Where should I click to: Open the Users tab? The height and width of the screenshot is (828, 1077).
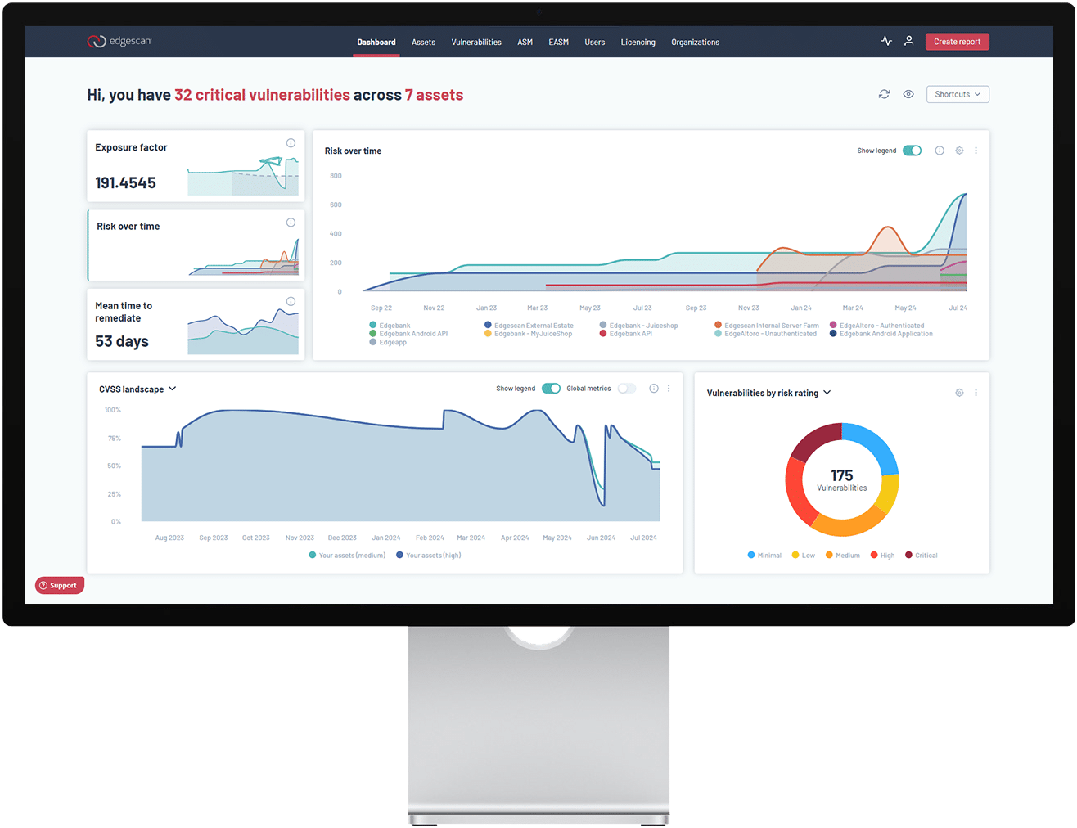[x=595, y=43]
